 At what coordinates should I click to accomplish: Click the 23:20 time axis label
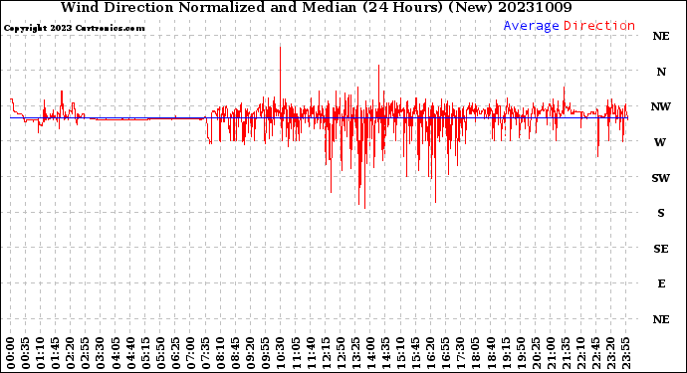point(610,353)
